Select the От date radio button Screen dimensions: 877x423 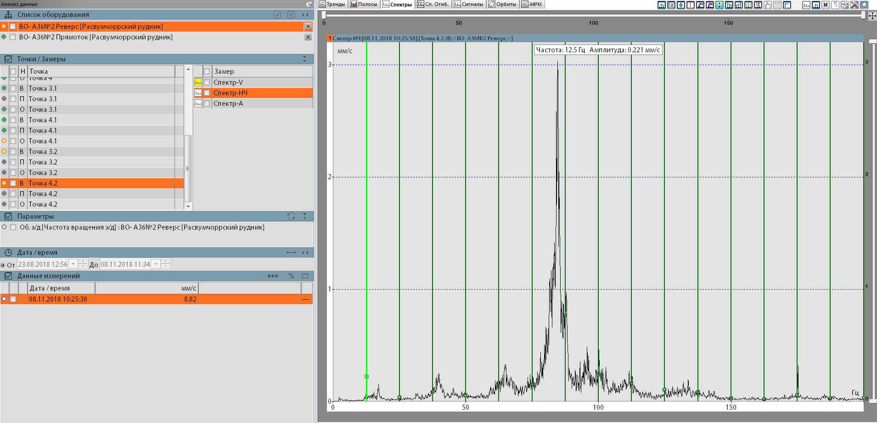pos(3,265)
